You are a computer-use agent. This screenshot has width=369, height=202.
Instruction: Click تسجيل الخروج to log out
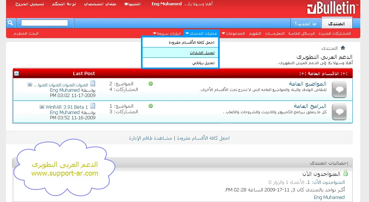[30, 4]
